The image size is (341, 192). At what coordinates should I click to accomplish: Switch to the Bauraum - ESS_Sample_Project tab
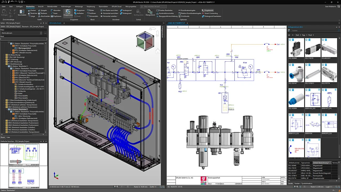tap(33, 27)
